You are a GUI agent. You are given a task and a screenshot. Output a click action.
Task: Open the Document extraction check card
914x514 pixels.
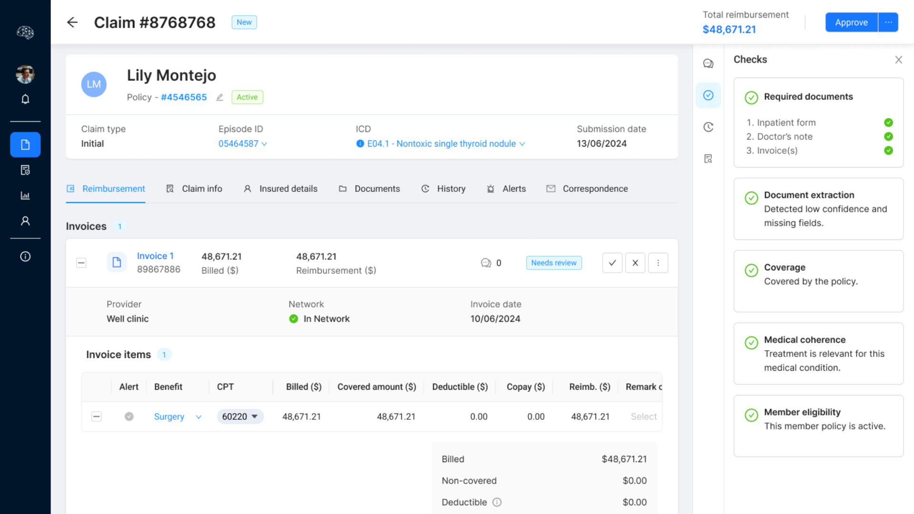(x=818, y=209)
